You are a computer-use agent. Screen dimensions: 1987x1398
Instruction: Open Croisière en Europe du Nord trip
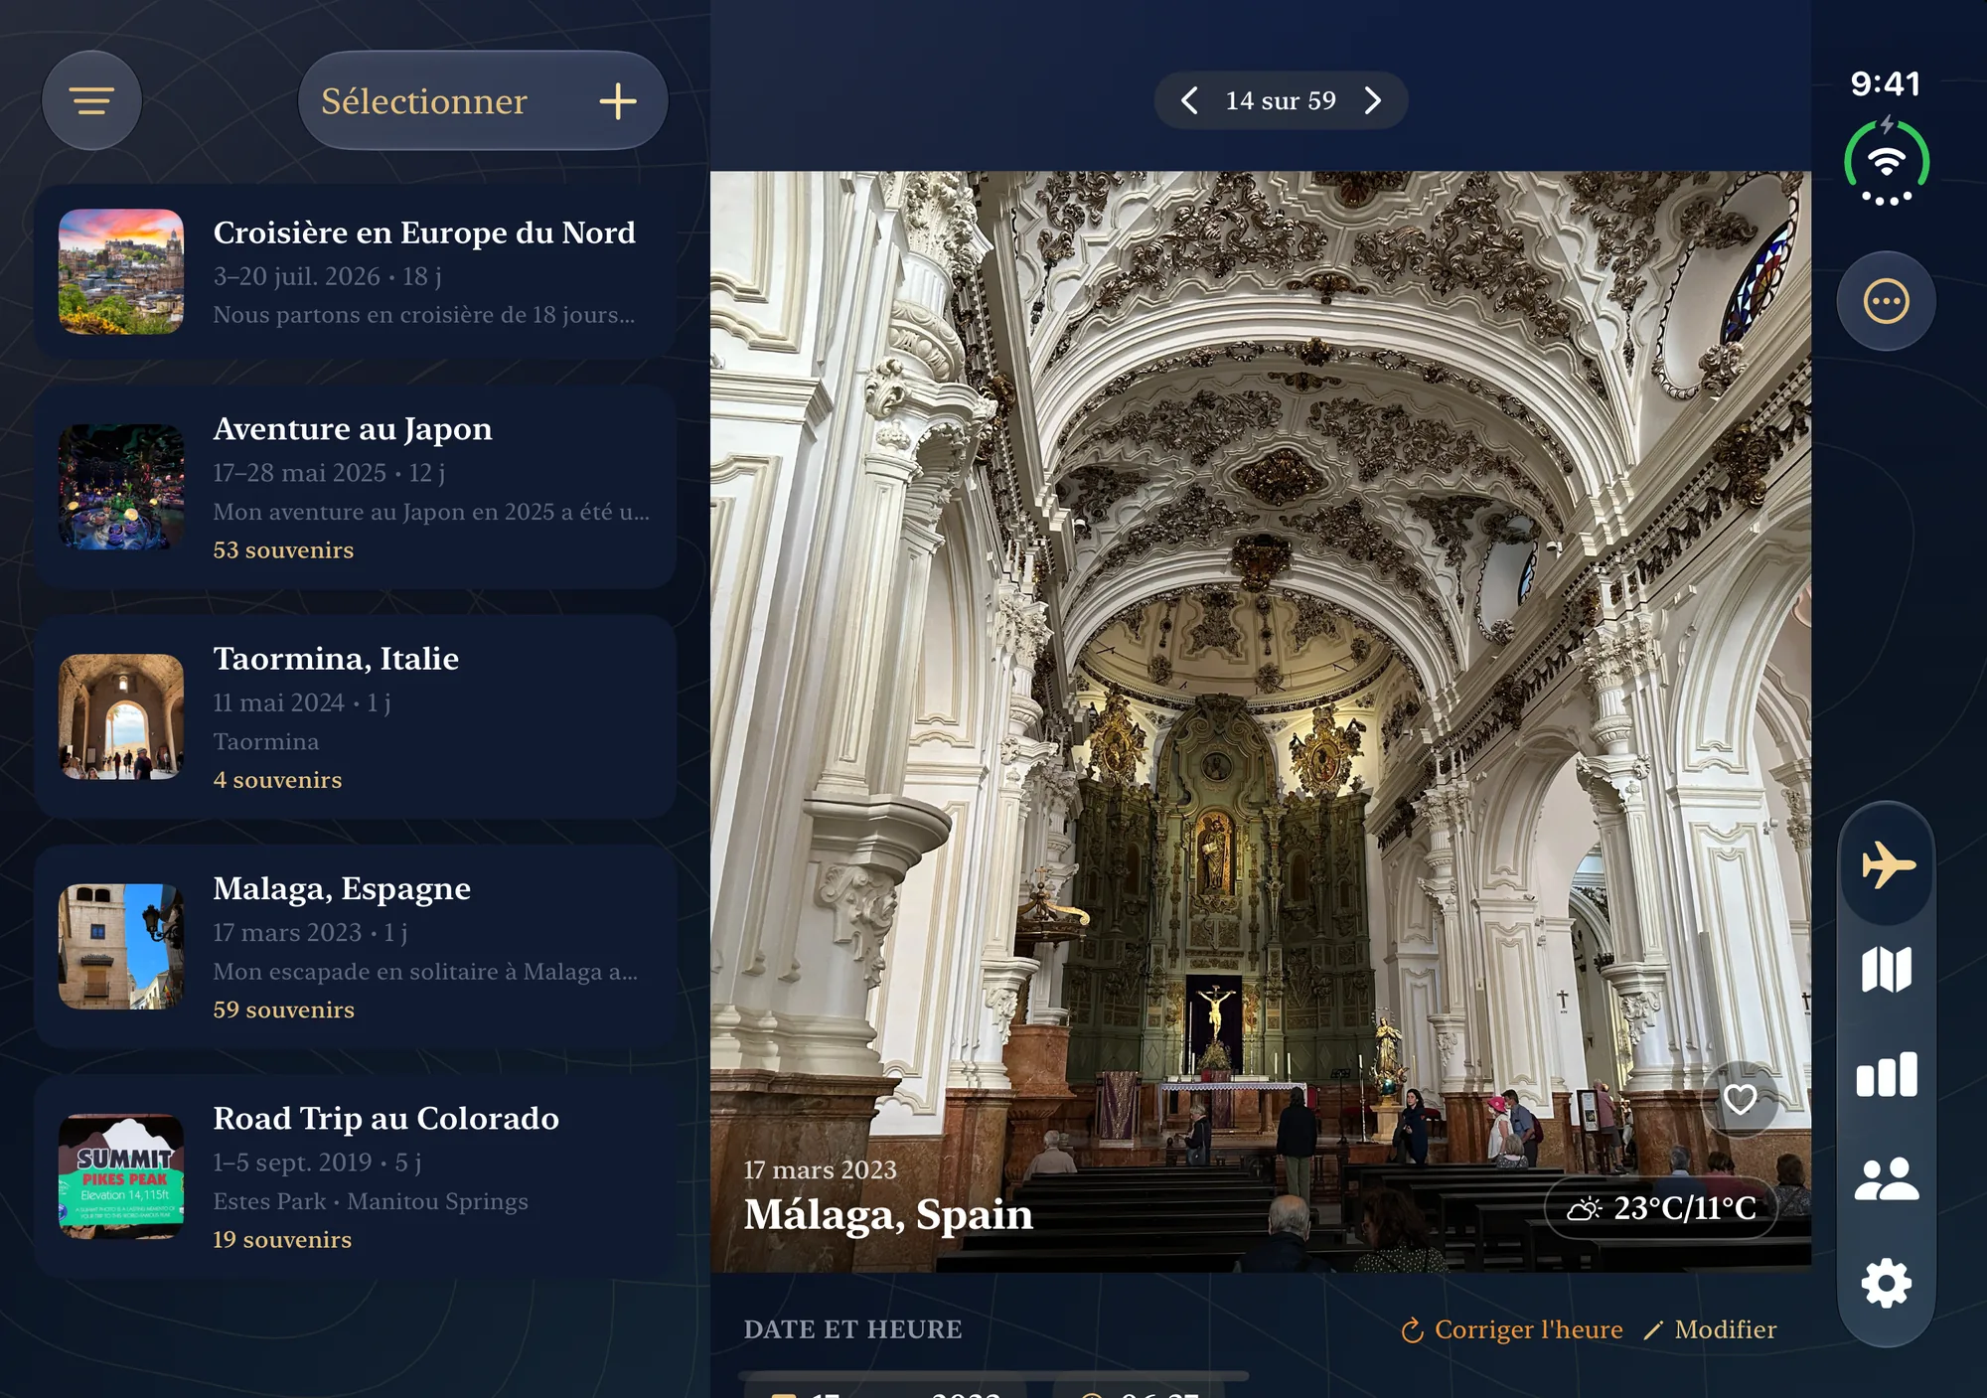[x=356, y=271]
